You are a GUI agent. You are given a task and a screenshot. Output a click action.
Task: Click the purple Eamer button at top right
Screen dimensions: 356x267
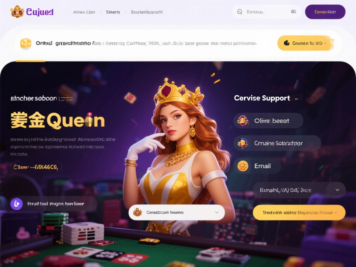click(325, 12)
